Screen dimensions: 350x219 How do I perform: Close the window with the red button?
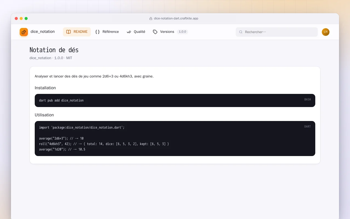click(16, 19)
